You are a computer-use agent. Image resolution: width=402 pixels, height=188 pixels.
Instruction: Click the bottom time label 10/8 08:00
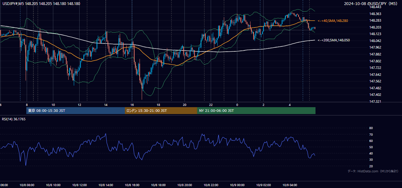point(27,185)
